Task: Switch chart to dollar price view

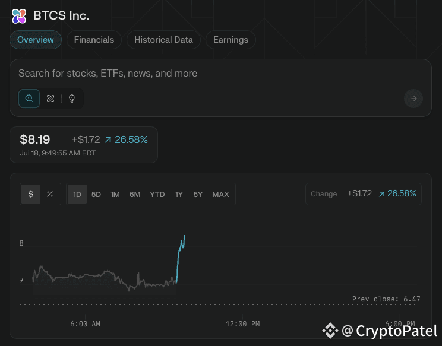Action: tap(31, 194)
